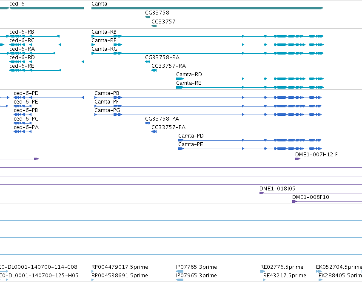Click the Camta gene label
The width and height of the screenshot is (362, 282).
(99, 4)
